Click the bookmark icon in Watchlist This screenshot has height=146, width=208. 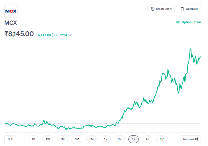[x=182, y=9]
